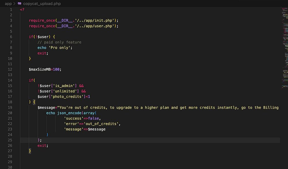This screenshot has height=169, width=288.
Task: Click the ');' on line 25
Action: tap(40, 140)
